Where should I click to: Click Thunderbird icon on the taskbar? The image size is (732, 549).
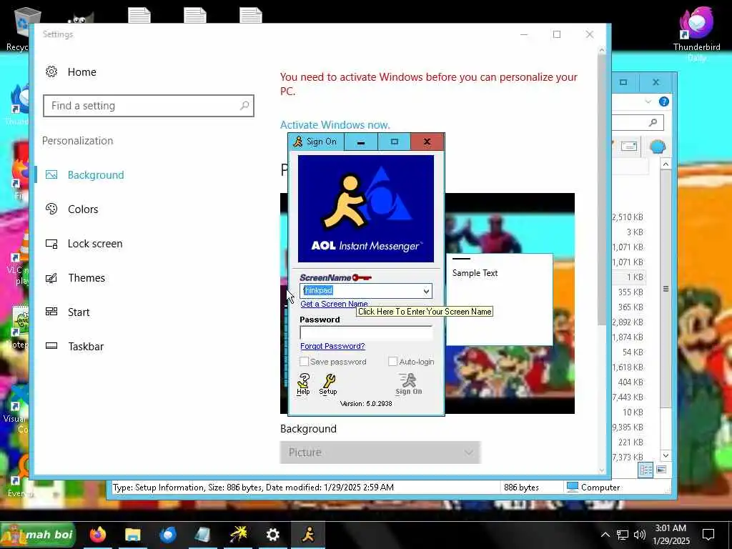(168, 535)
